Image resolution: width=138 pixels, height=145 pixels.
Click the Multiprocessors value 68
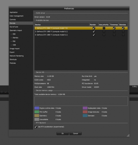(x=48, y=83)
